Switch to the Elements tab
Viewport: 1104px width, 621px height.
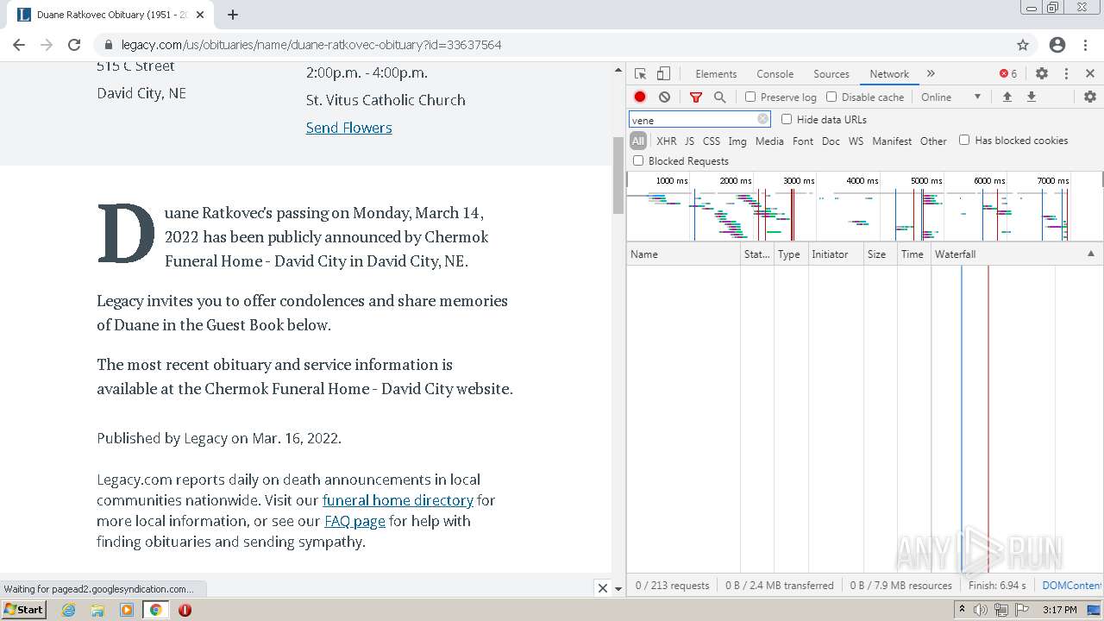coord(716,74)
